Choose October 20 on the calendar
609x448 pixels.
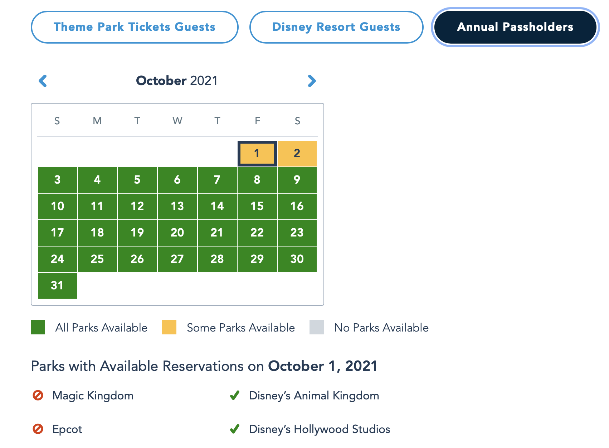[177, 233]
